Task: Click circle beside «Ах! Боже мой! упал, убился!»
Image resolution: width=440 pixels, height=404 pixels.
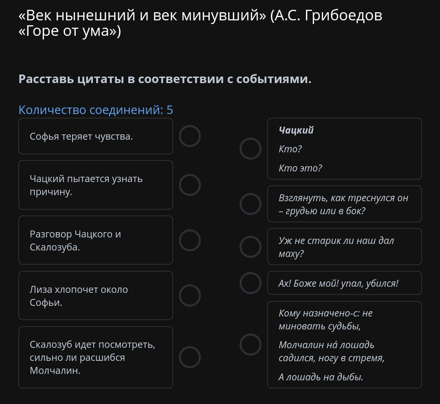Action: 251,283
